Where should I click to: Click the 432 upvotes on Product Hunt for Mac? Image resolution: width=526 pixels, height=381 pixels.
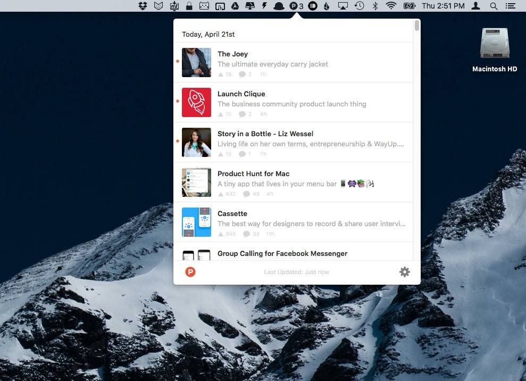(227, 194)
